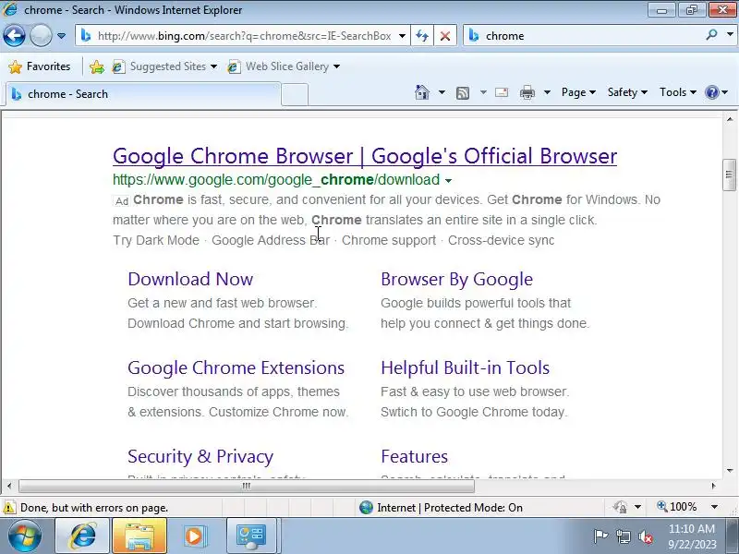The image size is (739, 554).
Task: Click the Action Center flag tray icon
Action: [x=601, y=536]
